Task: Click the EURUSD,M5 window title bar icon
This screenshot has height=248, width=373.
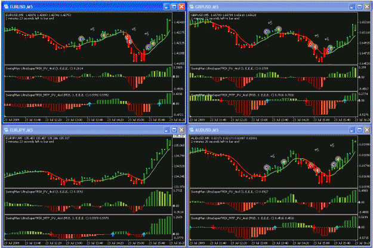Action: pos(7,7)
